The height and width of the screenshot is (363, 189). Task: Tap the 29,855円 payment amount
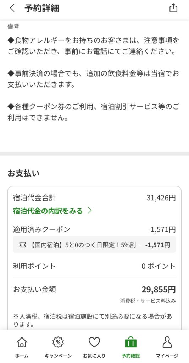click(x=159, y=289)
